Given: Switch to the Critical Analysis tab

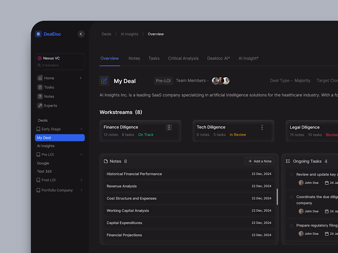Looking at the screenshot, I should click(x=183, y=58).
